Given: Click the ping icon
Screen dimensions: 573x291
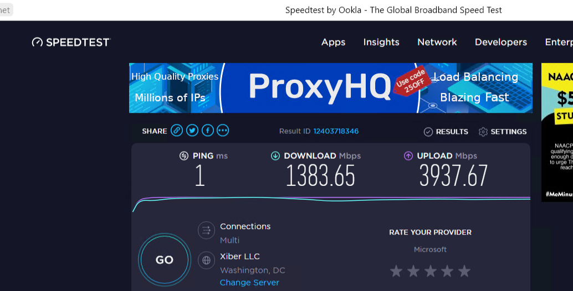Looking at the screenshot, I should coord(184,156).
